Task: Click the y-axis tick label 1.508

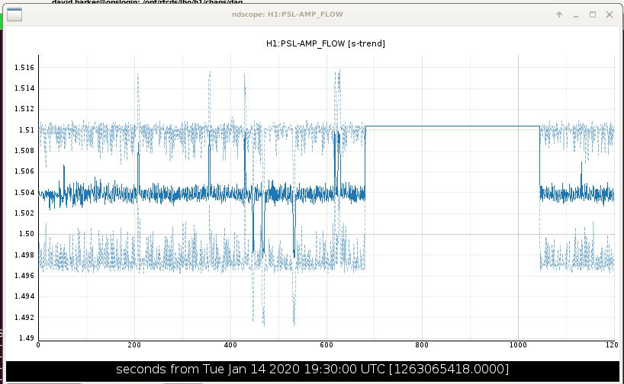Action: point(24,151)
